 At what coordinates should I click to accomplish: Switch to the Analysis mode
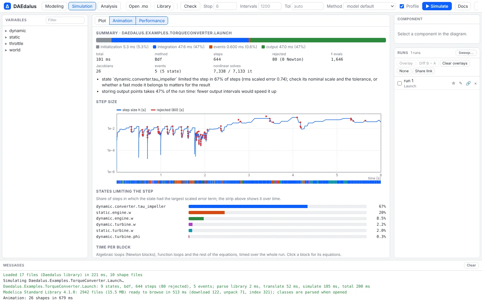click(x=109, y=6)
